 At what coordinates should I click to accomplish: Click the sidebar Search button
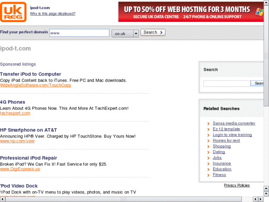tap(257, 83)
